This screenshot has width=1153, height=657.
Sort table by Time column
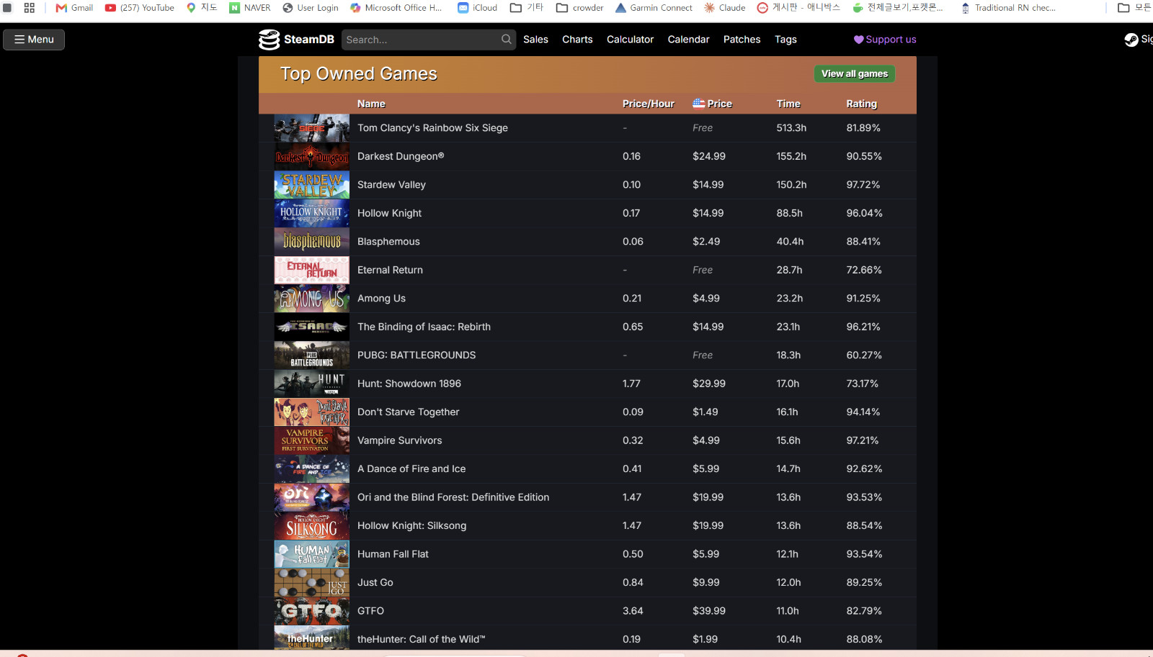click(x=788, y=104)
